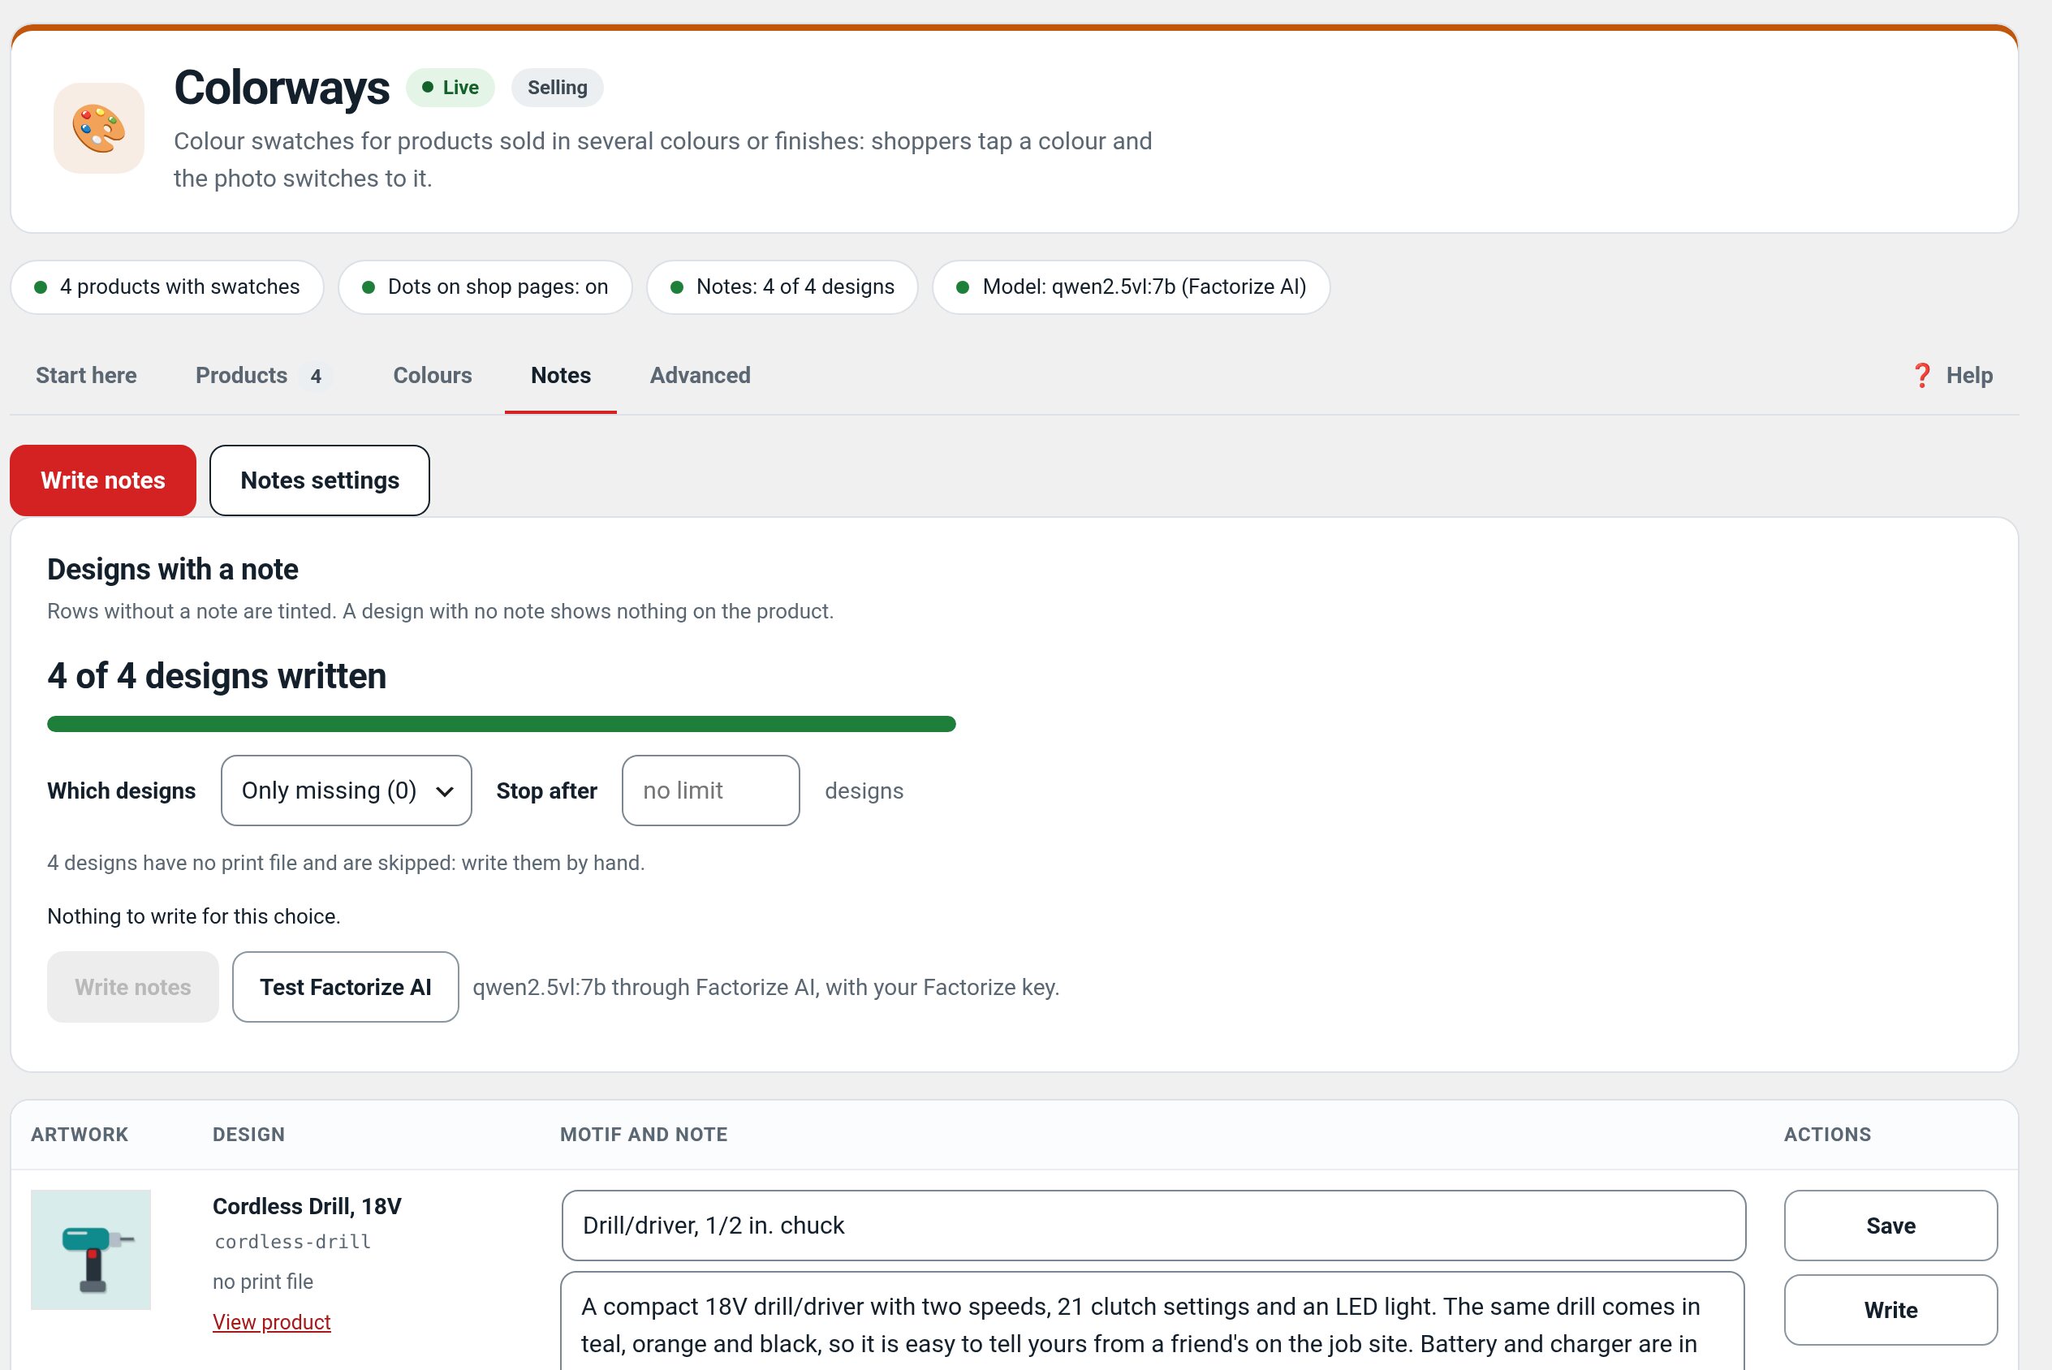Click the cordless-drill slug text
Viewport: 2052px width, 1370px height.
pos(293,1242)
